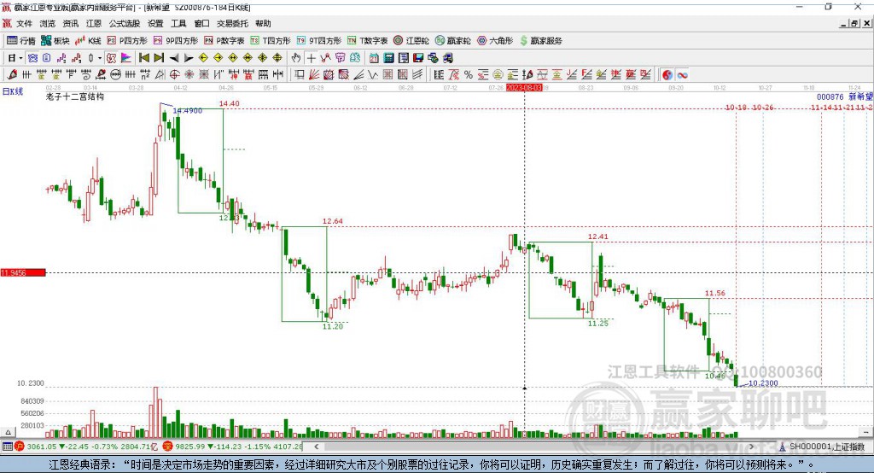
Task: Open the 江恩 menu
Action: (94, 23)
